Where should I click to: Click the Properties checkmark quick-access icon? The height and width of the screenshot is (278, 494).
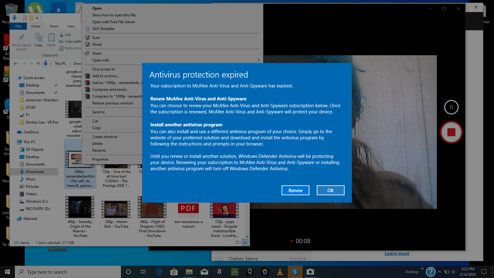(x=25, y=18)
